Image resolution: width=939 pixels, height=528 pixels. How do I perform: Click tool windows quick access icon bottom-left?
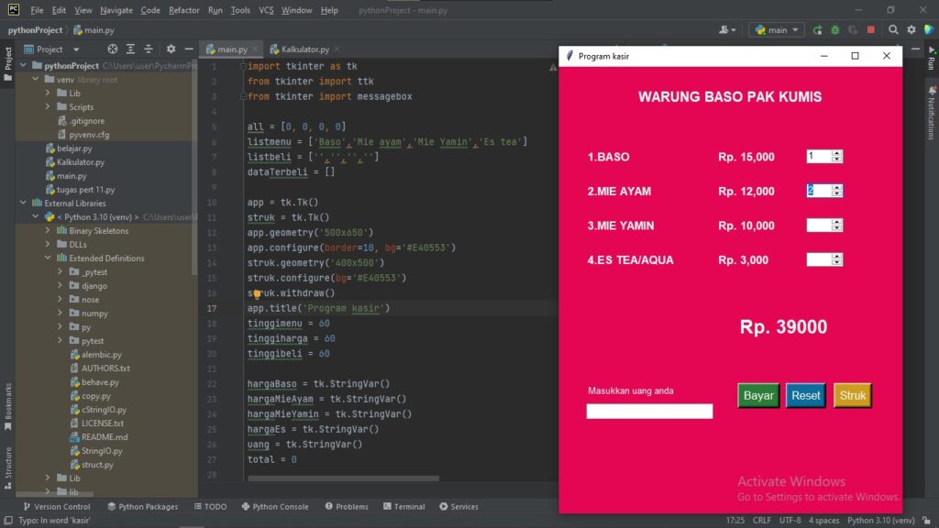point(8,521)
